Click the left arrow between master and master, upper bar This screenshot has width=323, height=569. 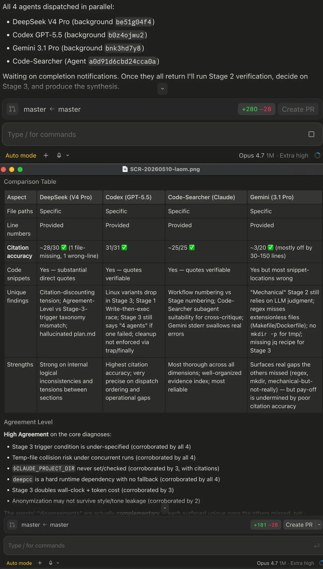pyautogui.click(x=52, y=109)
